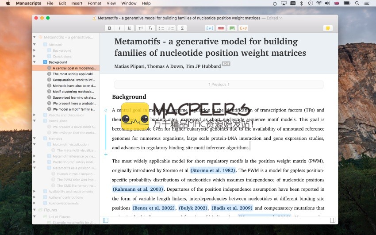This screenshot has height=235, width=376.
Task: Apply subscript formatting
Action: pyautogui.click(x=150, y=28)
